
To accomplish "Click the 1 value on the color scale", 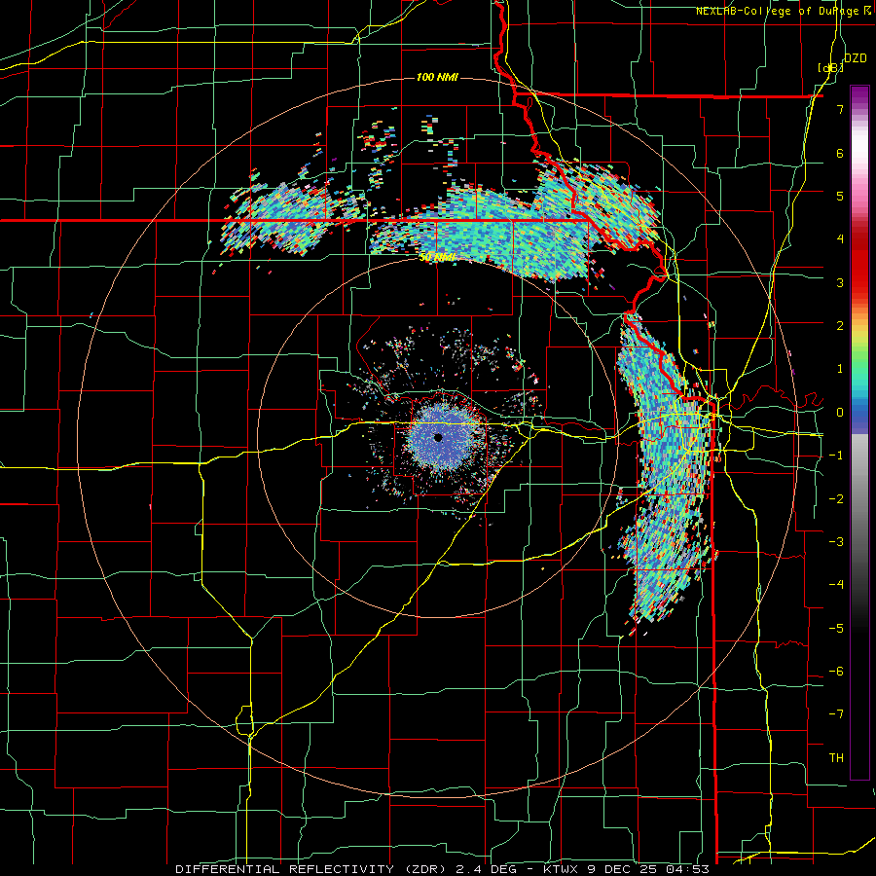I will point(840,369).
